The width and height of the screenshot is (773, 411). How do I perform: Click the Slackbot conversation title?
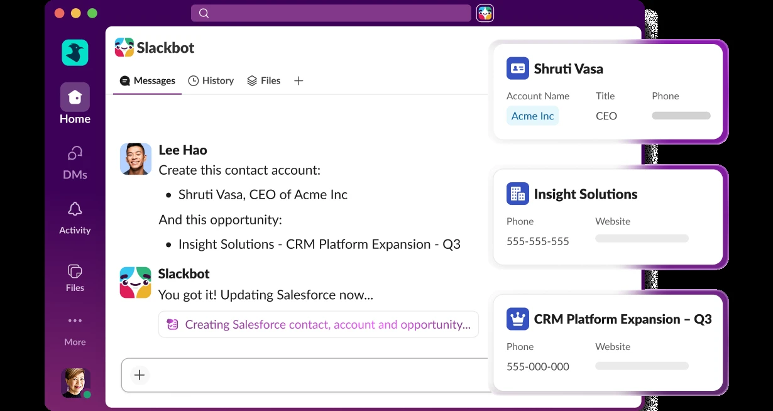(x=166, y=48)
